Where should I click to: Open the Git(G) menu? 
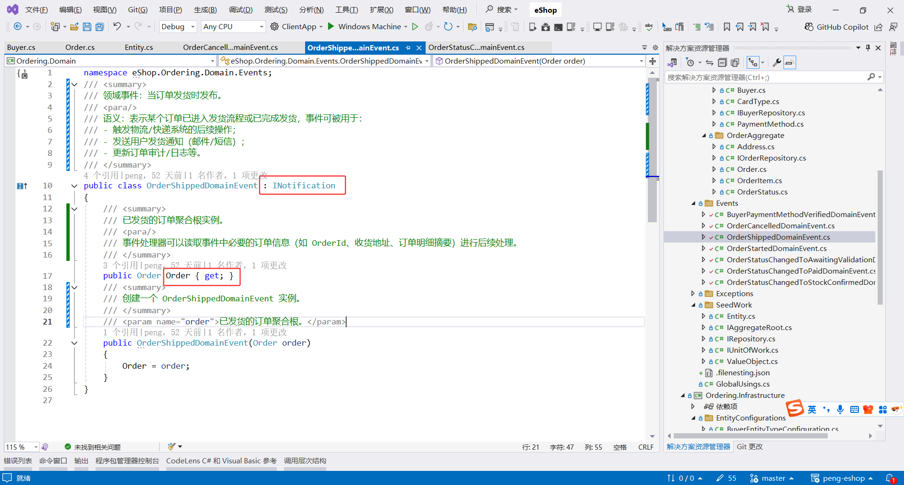137,9
